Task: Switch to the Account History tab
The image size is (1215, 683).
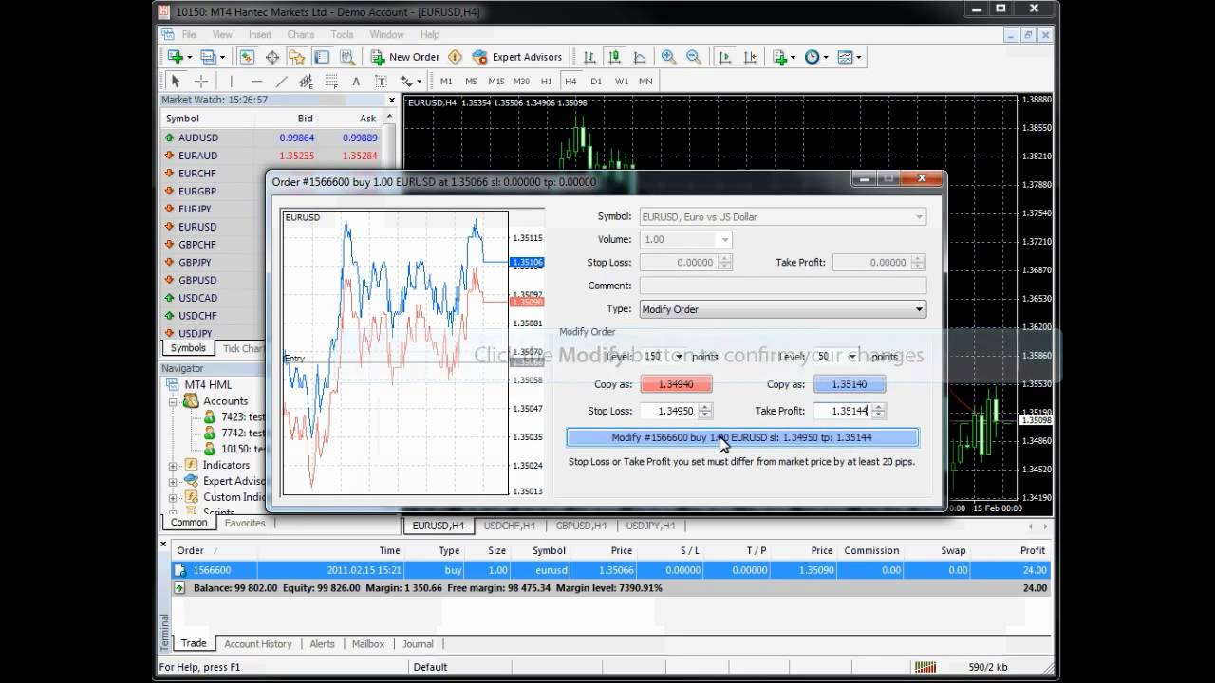Action: pyautogui.click(x=257, y=643)
